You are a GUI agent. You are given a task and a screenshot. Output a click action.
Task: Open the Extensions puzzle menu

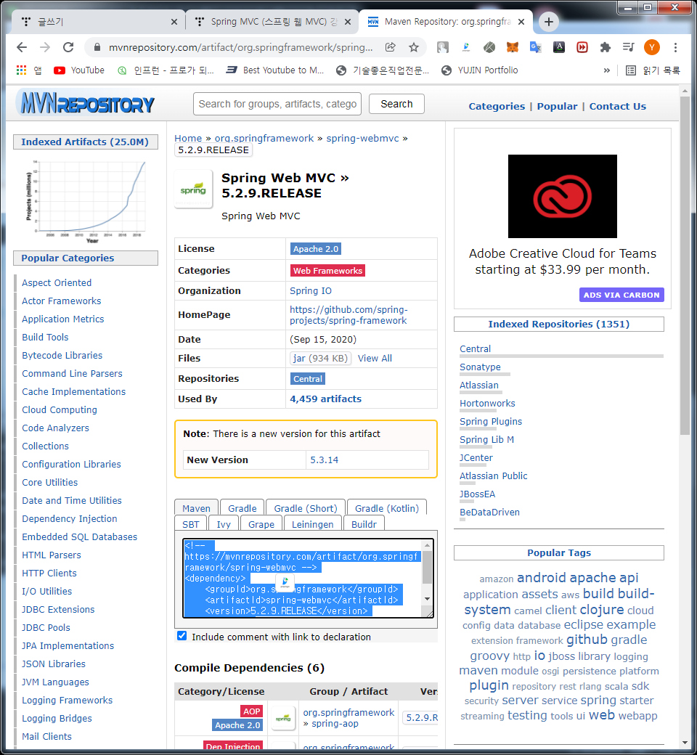click(605, 47)
